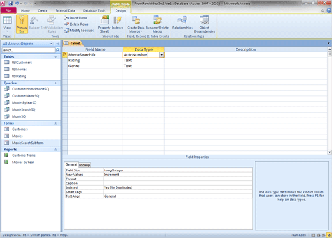Collapse the Queries group
Viewport: 332px width, 238px height.
[56, 83]
